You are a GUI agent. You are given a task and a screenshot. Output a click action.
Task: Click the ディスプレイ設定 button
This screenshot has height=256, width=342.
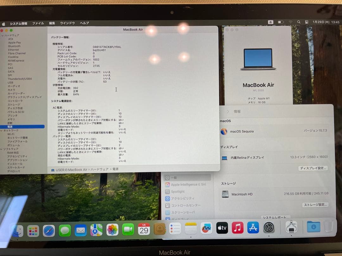tap(313, 168)
